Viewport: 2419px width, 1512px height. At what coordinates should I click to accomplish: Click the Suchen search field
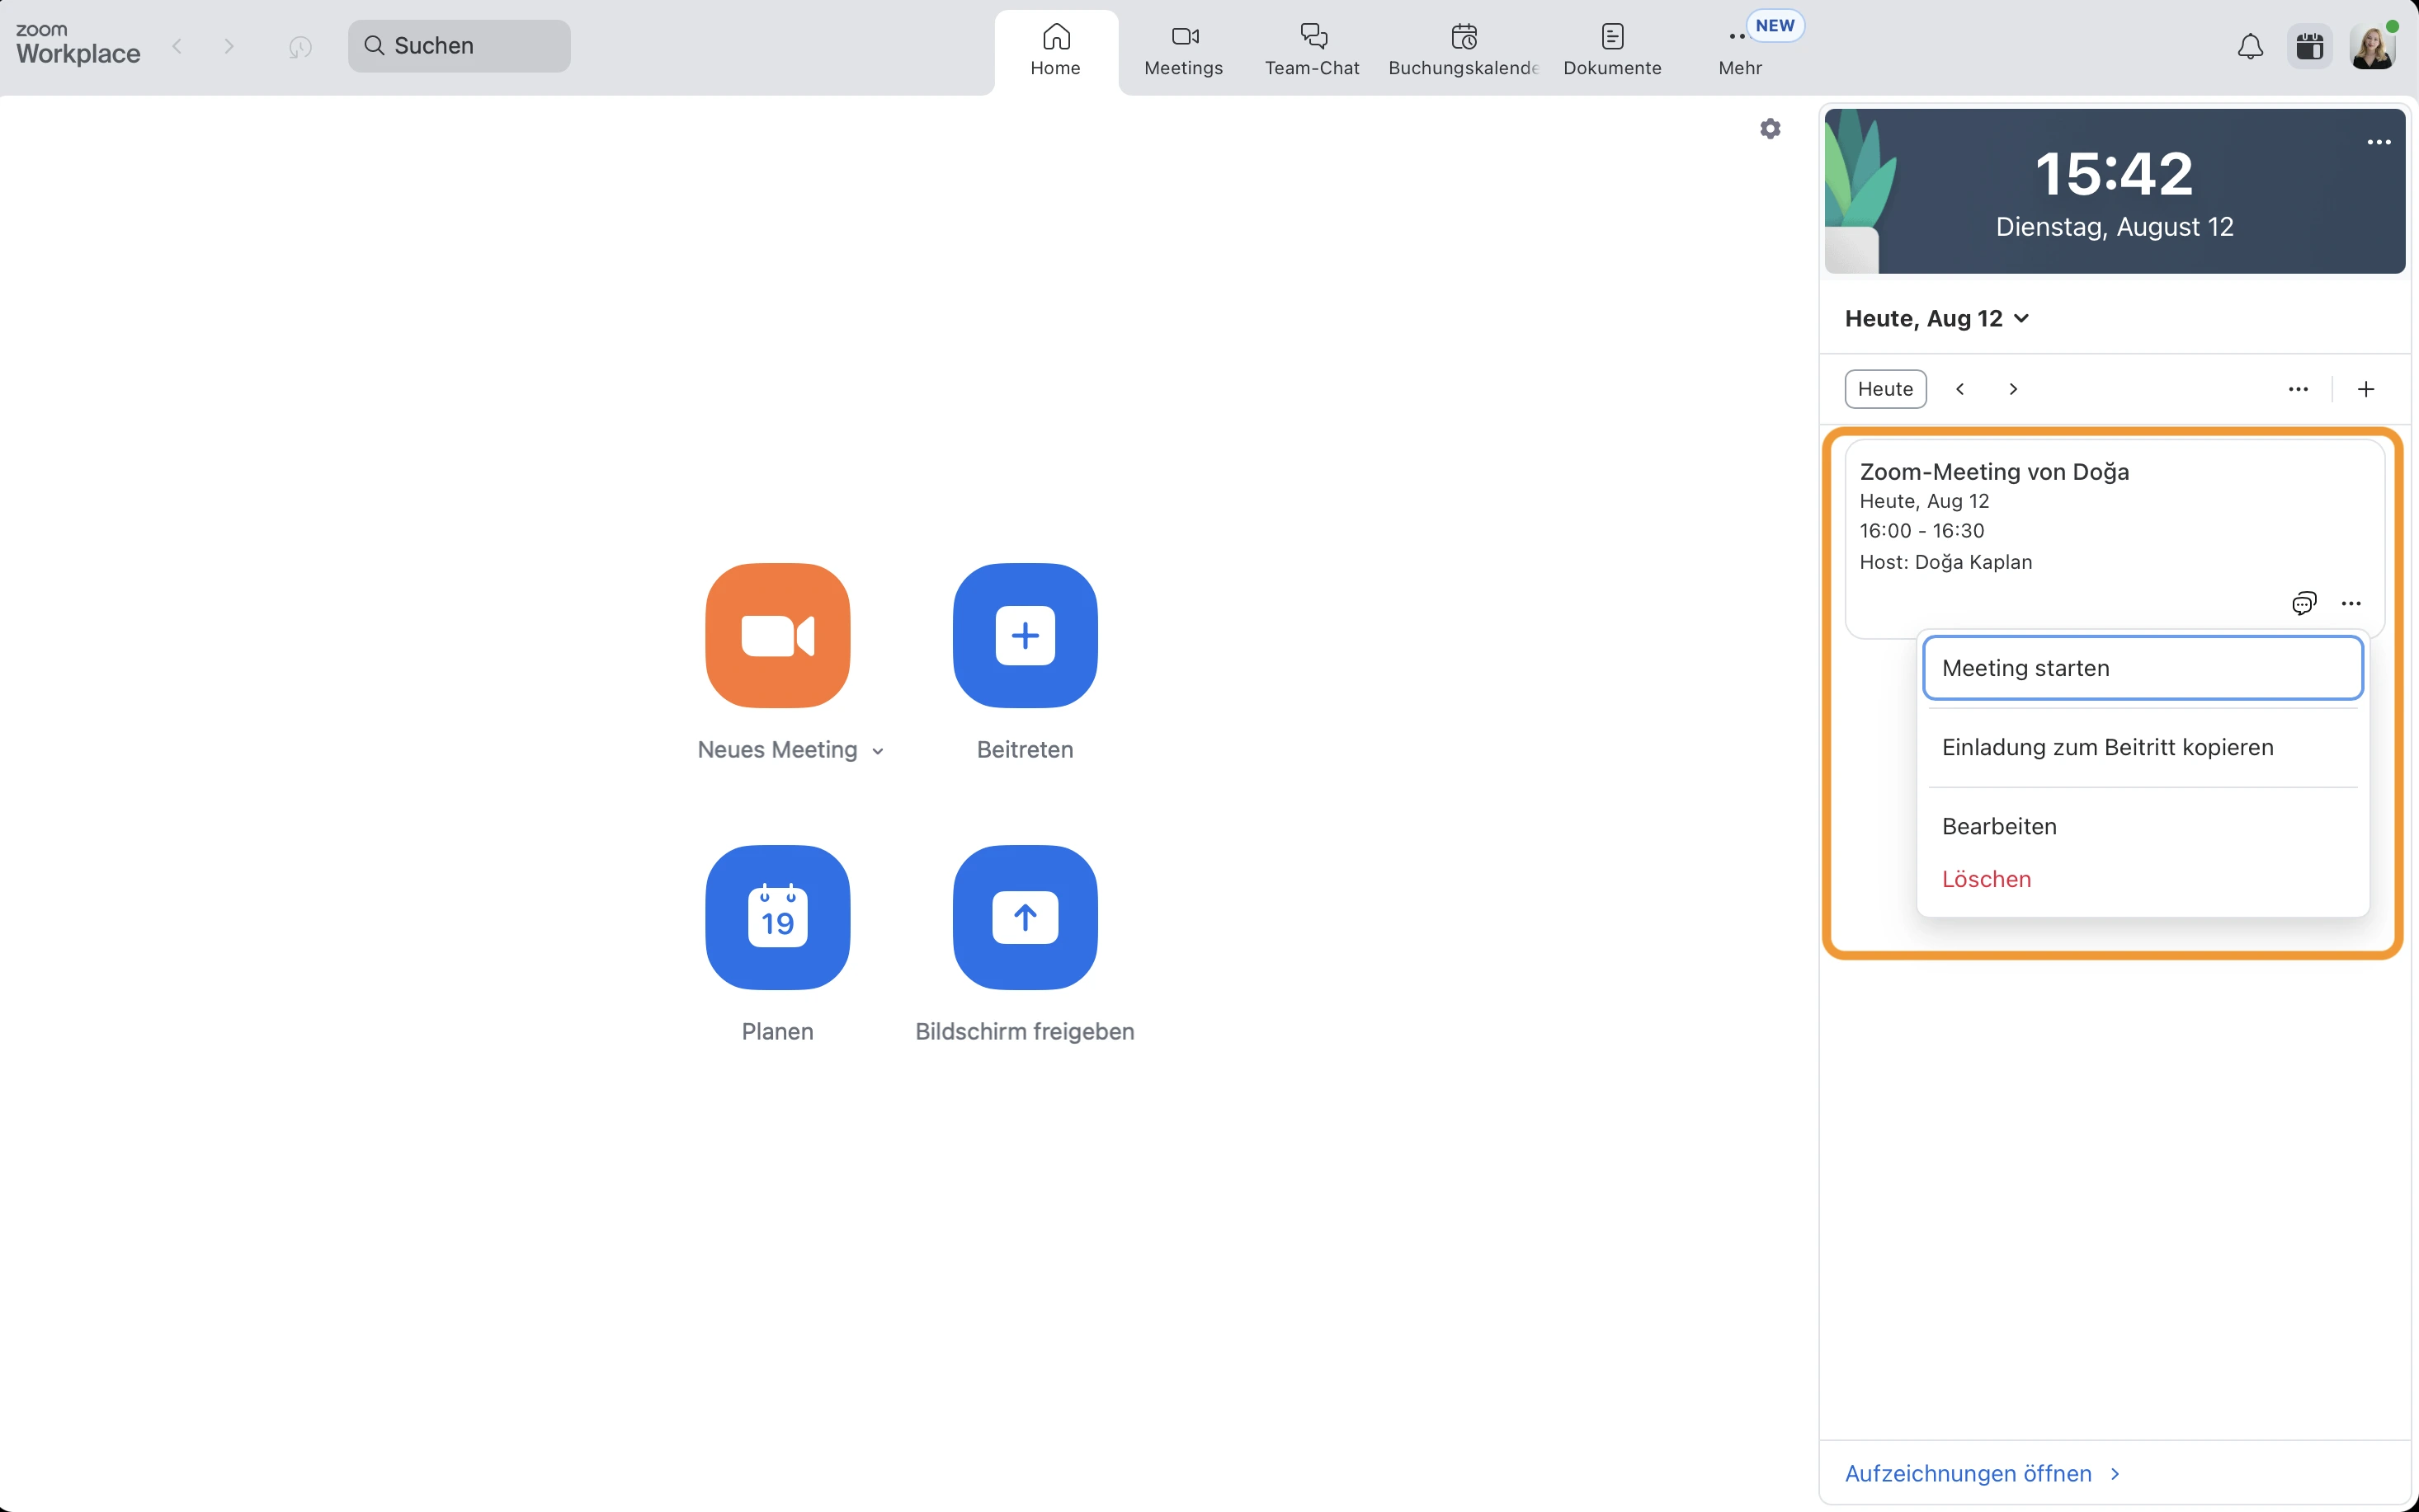[x=460, y=46]
